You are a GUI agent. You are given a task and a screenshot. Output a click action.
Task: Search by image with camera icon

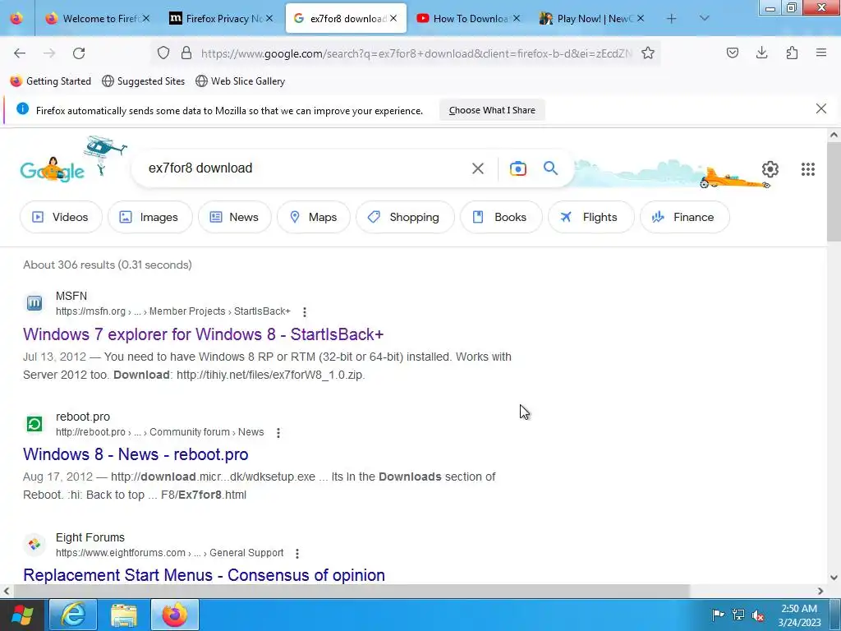518,168
